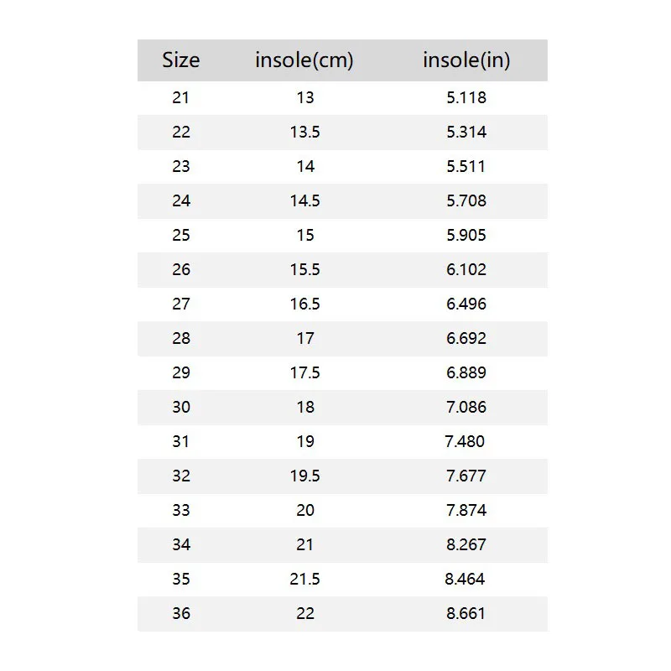This screenshot has height=671, width=671.
Task: Click the 6.496 inch cell
Action: (x=466, y=304)
